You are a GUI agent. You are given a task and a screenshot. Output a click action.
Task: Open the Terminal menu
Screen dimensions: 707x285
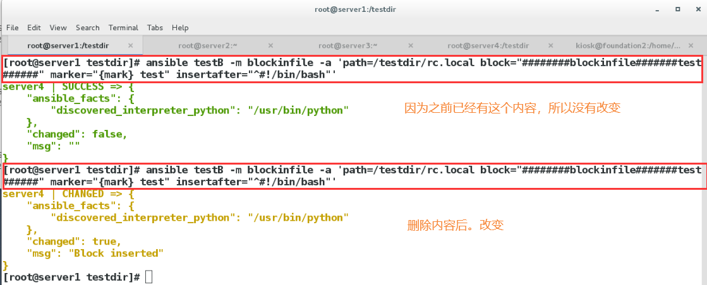coord(124,28)
